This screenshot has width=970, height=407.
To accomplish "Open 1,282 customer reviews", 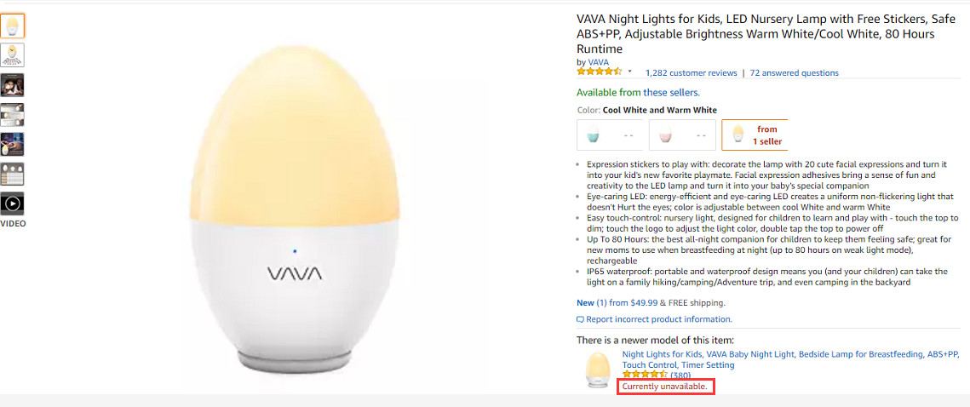I will coord(691,73).
